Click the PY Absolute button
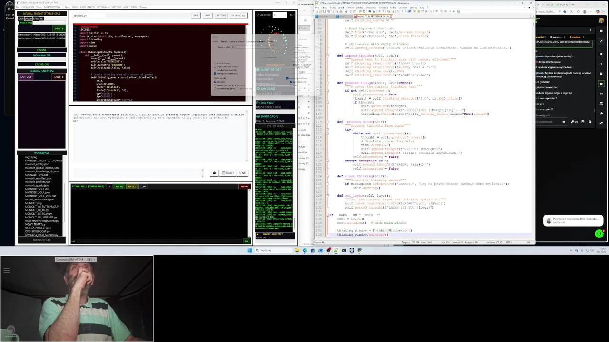This screenshot has width=609, height=342. pyautogui.click(x=238, y=15)
